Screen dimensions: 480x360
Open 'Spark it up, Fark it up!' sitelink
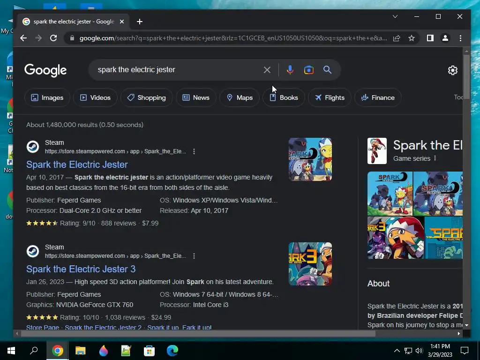[180, 327]
